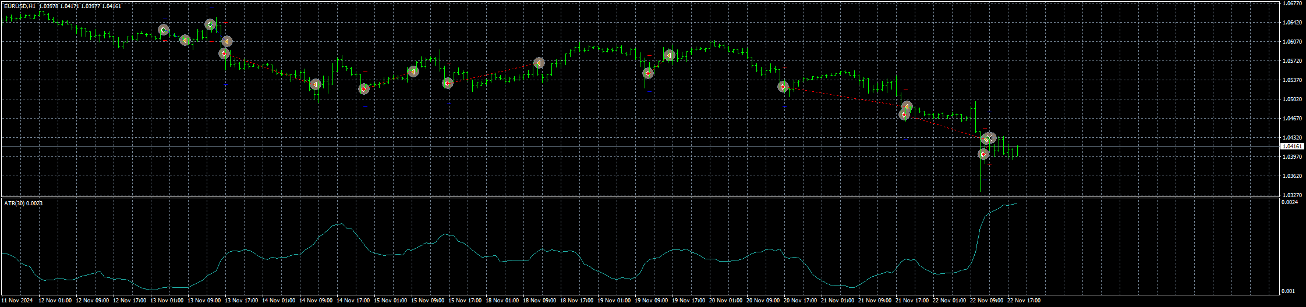Click the 15 Nov 17:00 time label
The width and height of the screenshot is (1306, 307).
point(465,301)
